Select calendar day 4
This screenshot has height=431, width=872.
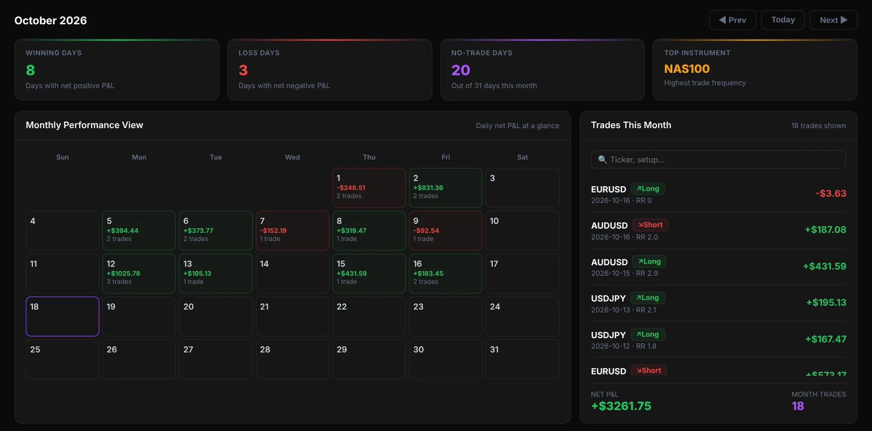point(62,231)
